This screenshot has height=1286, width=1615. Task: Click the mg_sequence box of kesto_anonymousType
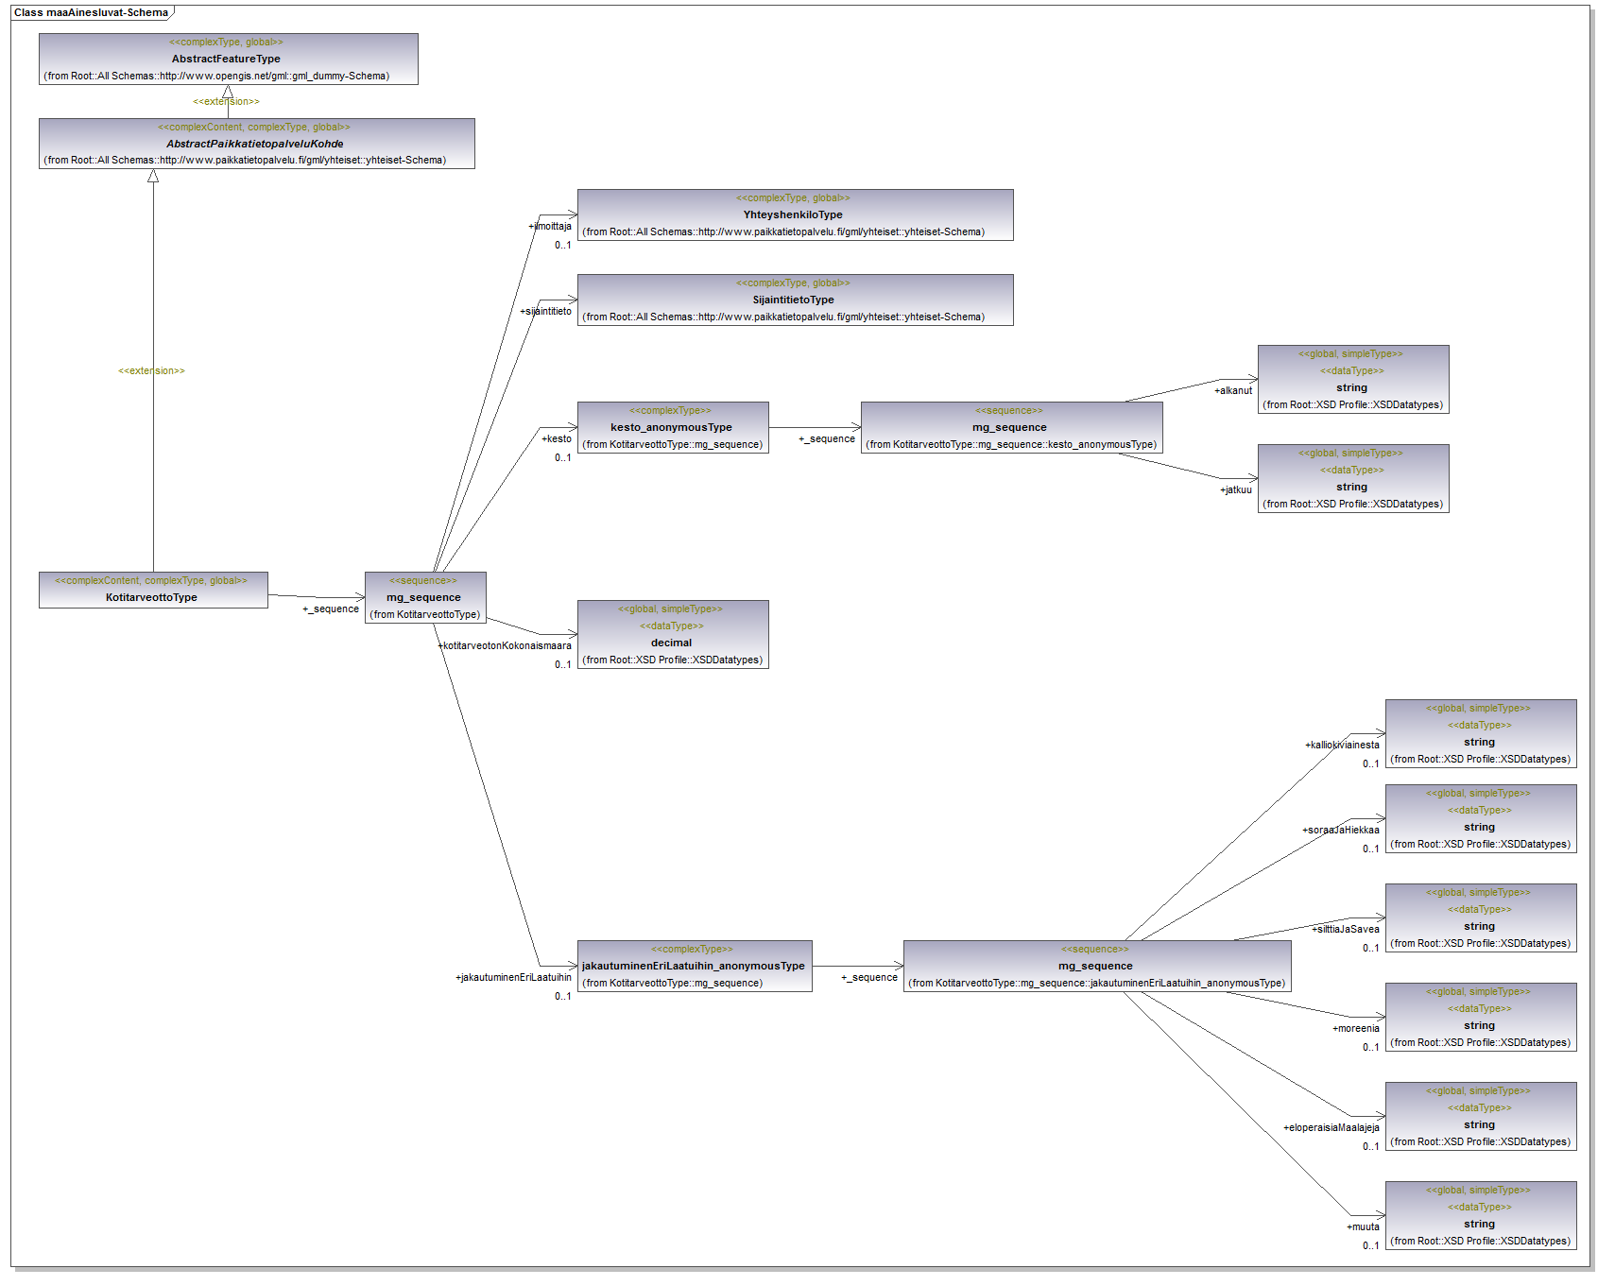coord(1011,428)
